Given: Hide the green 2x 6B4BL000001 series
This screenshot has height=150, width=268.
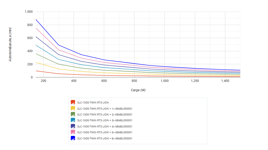Looking at the screenshot, I should 73,114.
